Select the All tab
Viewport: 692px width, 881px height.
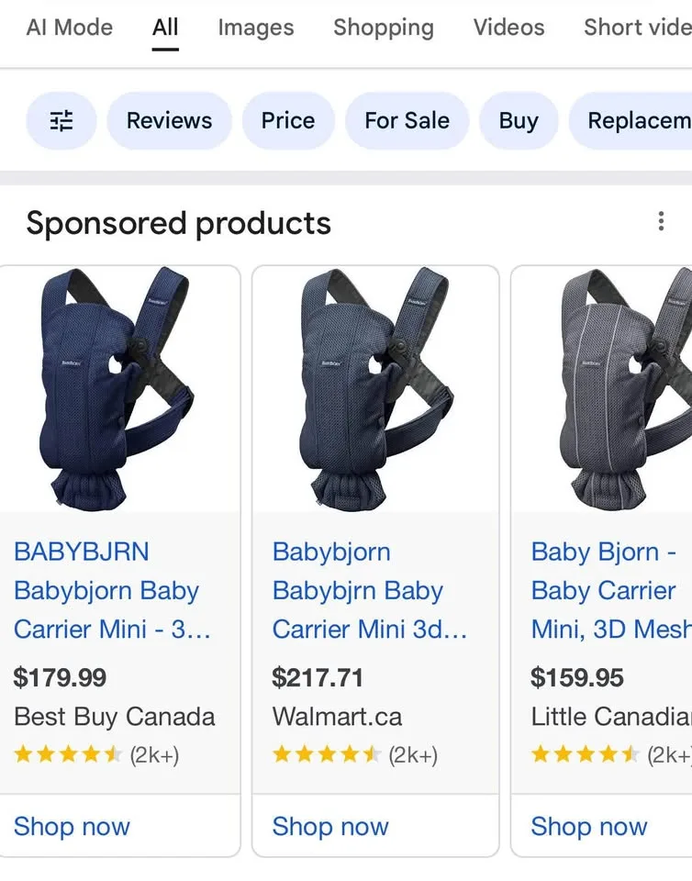tap(165, 28)
